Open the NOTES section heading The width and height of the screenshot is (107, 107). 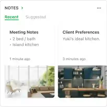point(11,8)
